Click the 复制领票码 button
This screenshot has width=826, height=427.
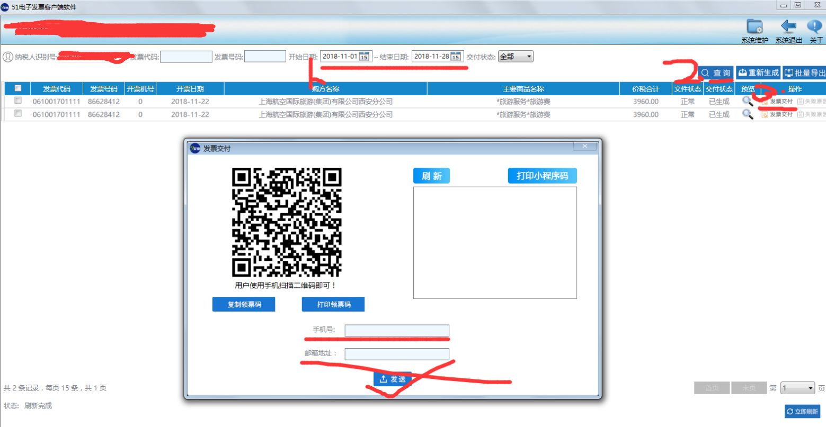point(244,304)
